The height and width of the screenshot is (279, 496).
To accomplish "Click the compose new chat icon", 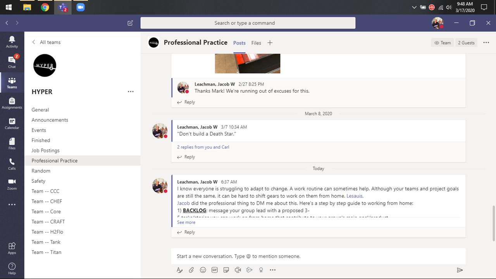I will click(x=130, y=23).
